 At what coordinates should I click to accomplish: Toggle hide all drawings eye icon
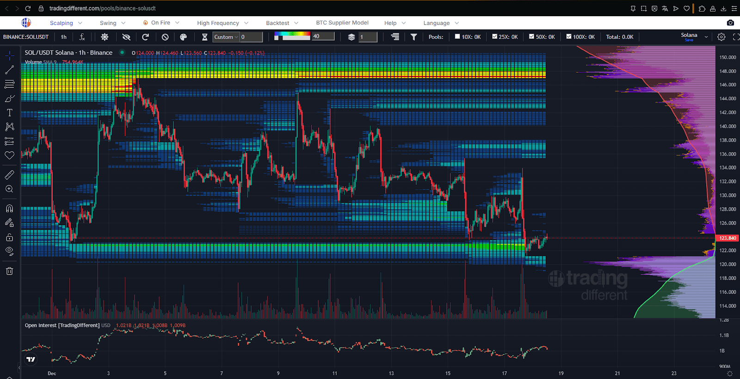[9, 251]
